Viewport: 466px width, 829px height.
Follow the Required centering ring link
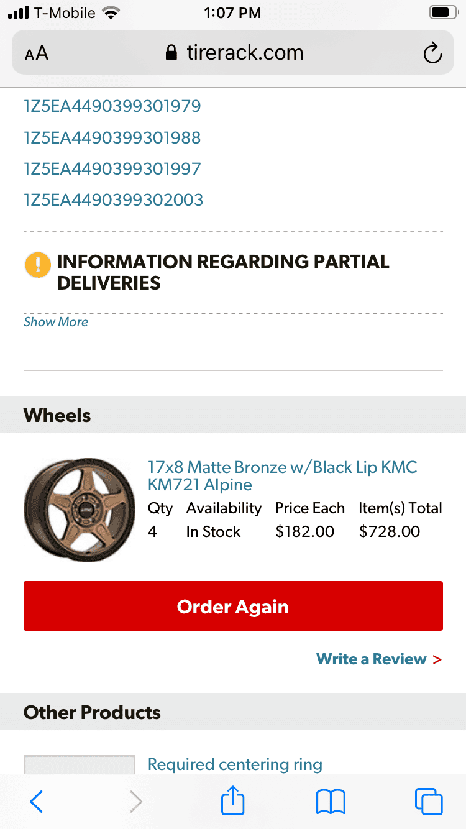(234, 764)
